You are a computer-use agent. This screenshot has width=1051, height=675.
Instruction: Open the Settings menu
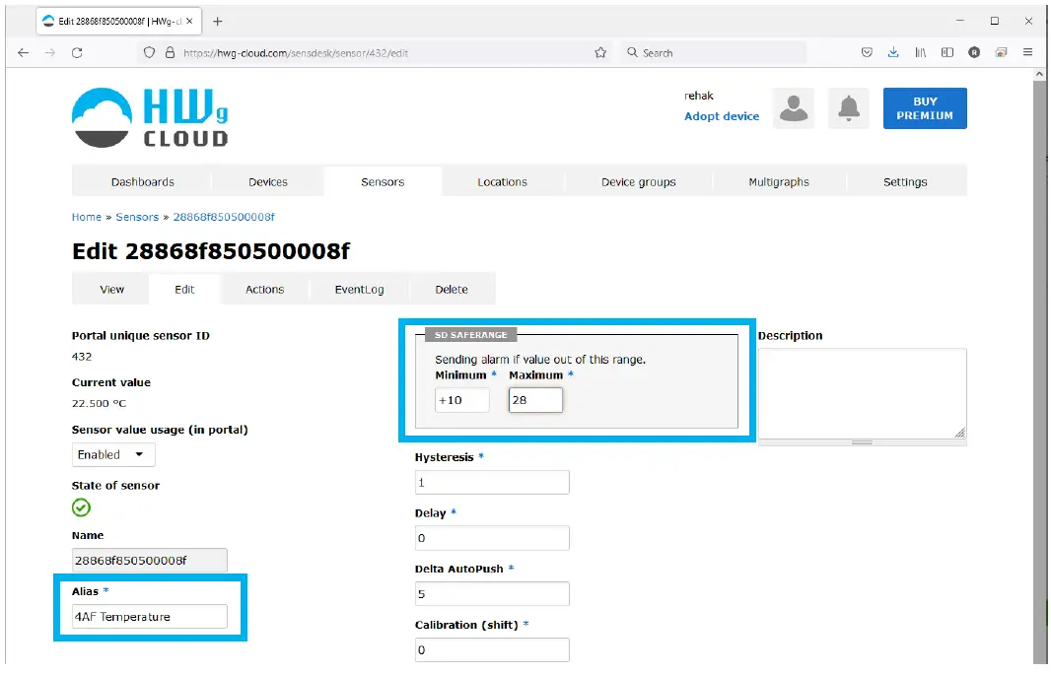(905, 182)
